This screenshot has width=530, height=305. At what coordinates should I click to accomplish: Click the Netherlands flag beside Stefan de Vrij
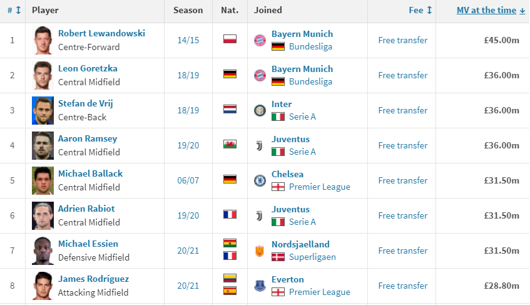[230, 109]
